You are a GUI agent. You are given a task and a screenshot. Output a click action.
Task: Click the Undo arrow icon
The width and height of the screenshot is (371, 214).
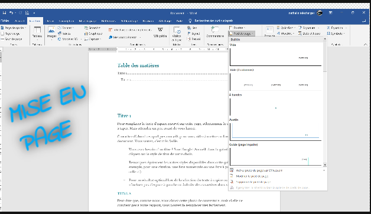click(x=11, y=13)
